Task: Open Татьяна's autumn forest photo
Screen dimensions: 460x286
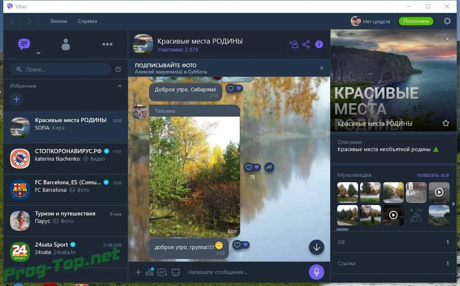Action: (x=194, y=176)
